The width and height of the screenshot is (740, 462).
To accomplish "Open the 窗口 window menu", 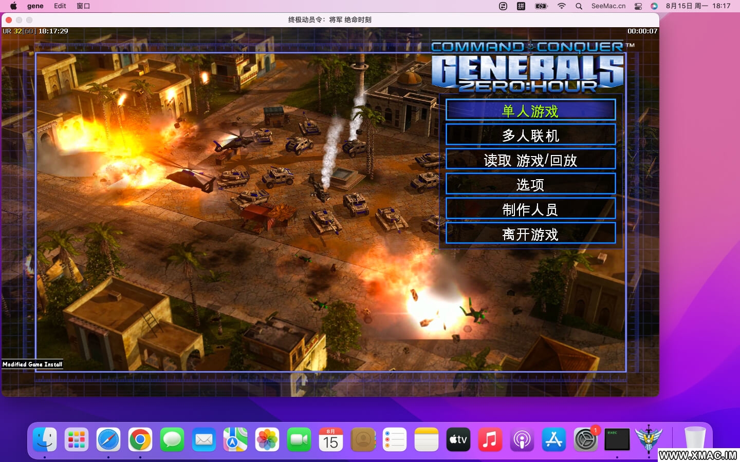I will (x=83, y=6).
